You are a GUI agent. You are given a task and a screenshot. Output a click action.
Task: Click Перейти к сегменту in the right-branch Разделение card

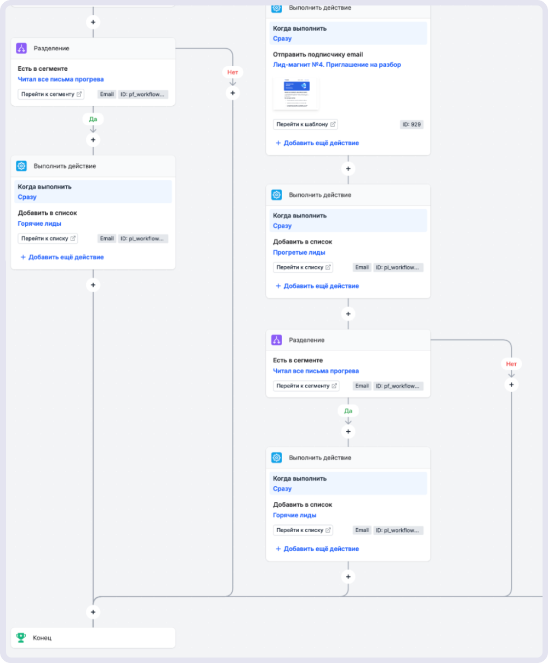[306, 386]
